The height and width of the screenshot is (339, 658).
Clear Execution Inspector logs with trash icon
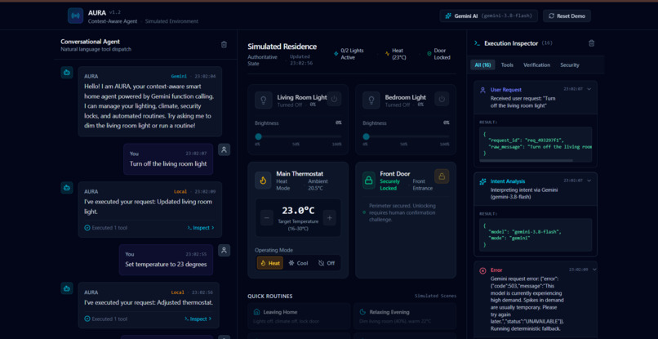click(x=592, y=42)
